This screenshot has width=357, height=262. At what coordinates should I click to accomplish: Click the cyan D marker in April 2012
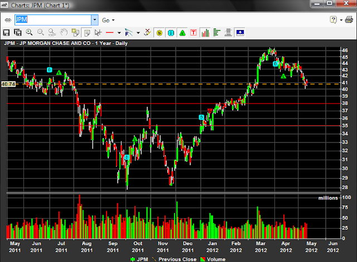[276, 64]
